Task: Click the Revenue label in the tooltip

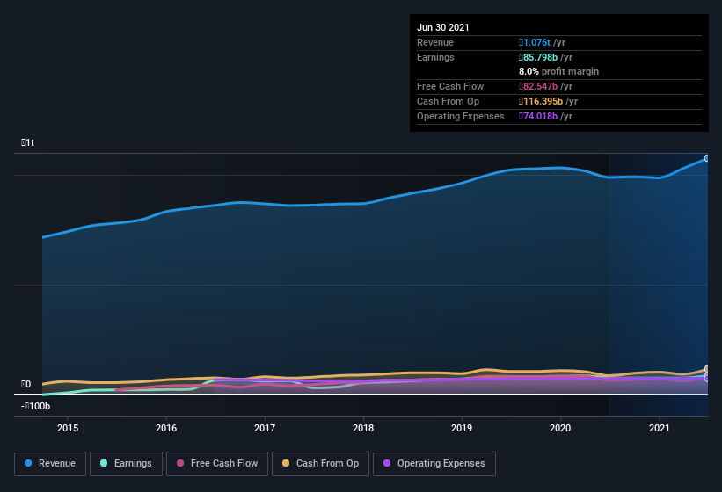Action: click(x=435, y=42)
